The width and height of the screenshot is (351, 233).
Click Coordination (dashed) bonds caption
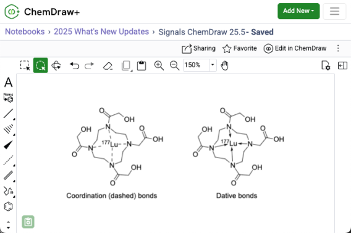[x=112, y=196]
